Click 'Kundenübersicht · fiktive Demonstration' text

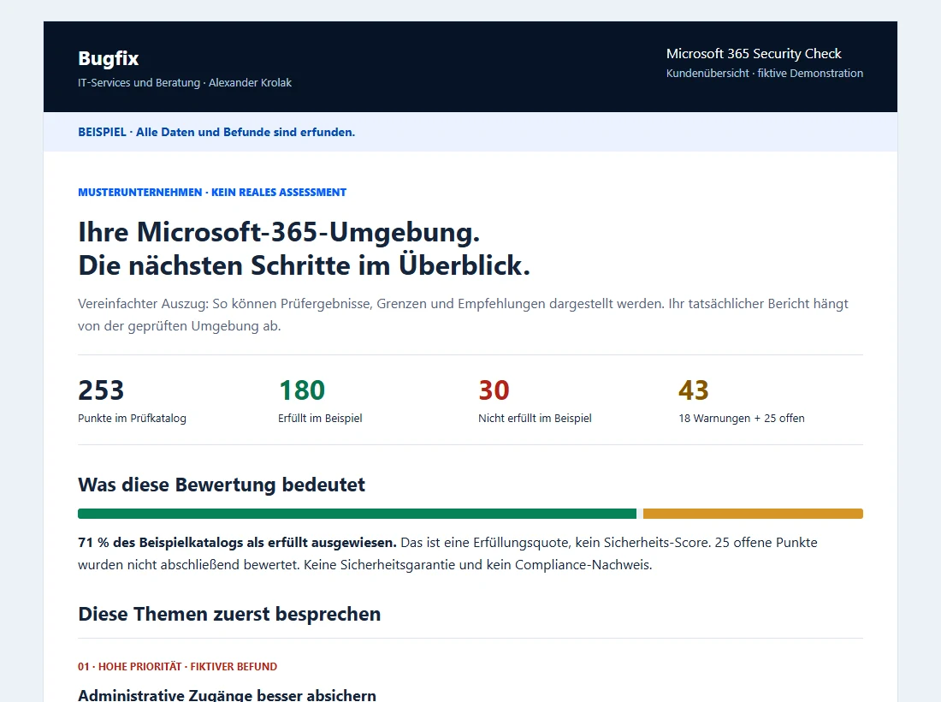pyautogui.click(x=765, y=74)
